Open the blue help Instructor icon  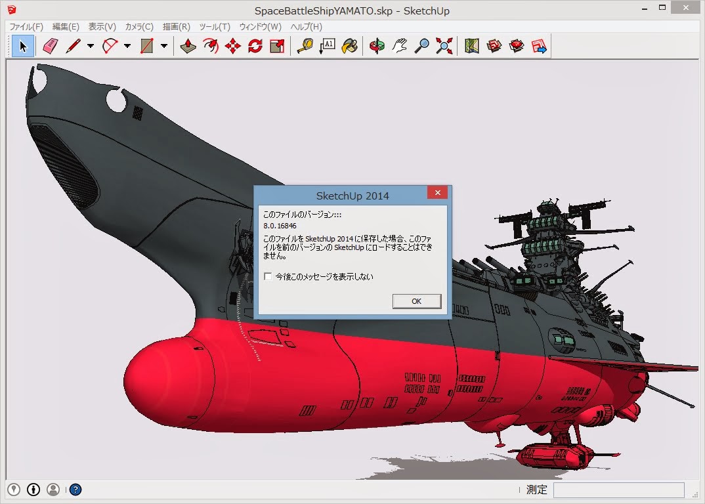(x=75, y=489)
